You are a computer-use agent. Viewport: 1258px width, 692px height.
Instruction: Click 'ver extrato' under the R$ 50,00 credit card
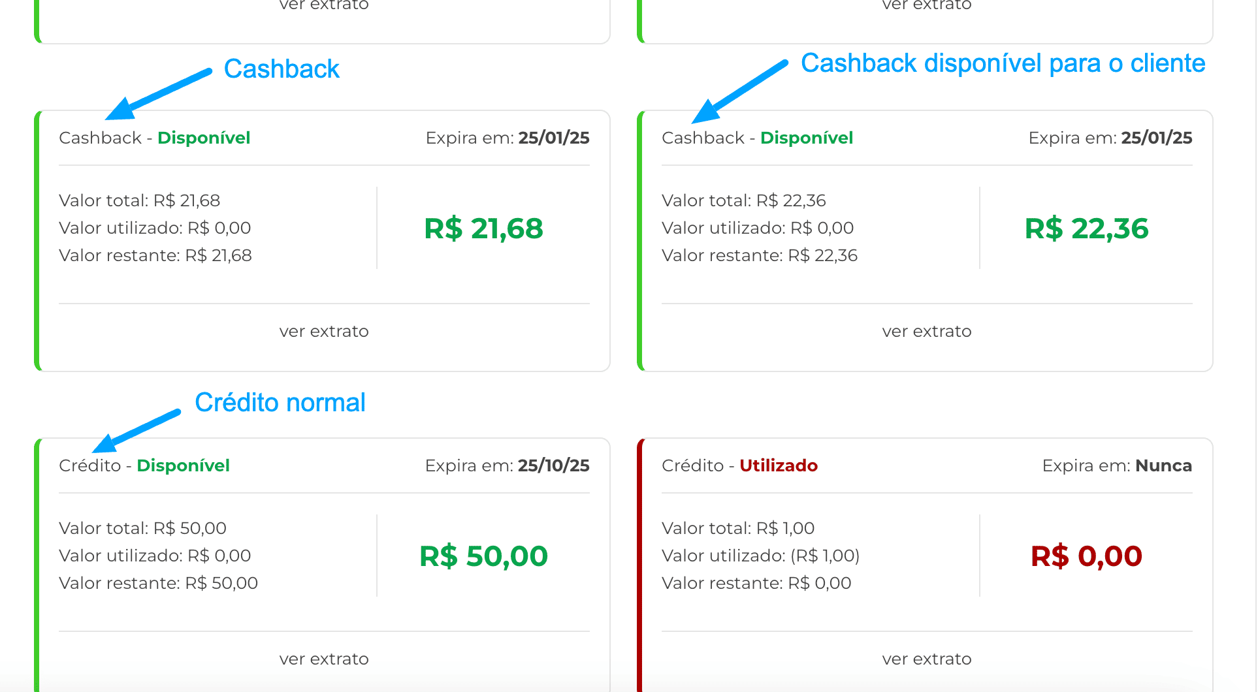(323, 659)
